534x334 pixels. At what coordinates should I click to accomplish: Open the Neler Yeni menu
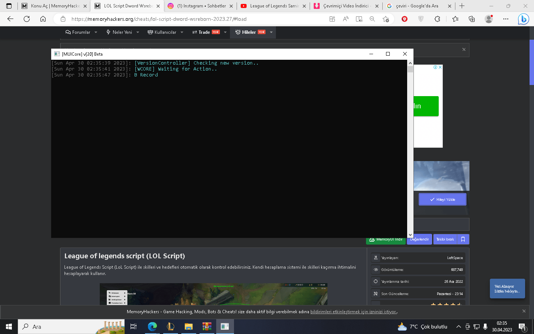119,32
